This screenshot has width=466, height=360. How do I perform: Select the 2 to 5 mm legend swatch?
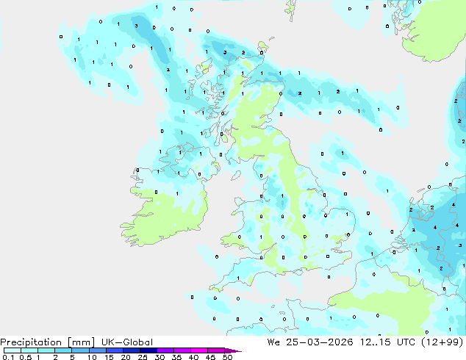(63, 350)
